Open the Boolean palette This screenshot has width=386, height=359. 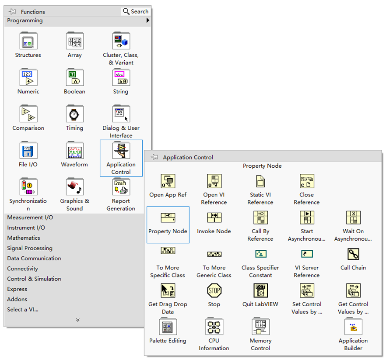click(x=74, y=78)
